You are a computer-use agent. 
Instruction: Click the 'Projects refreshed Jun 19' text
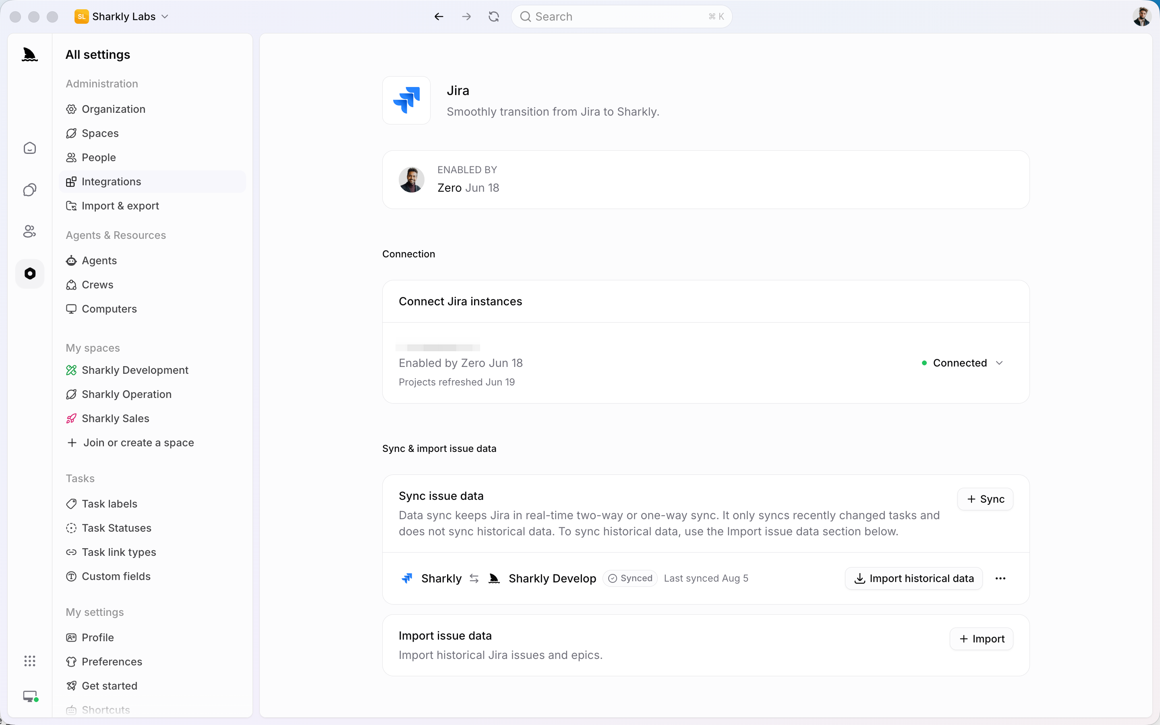[456, 382]
